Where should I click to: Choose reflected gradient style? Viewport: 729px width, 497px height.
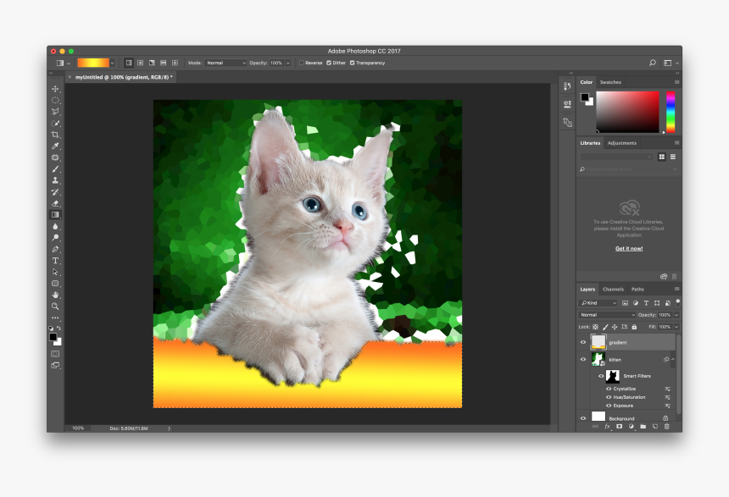(164, 63)
